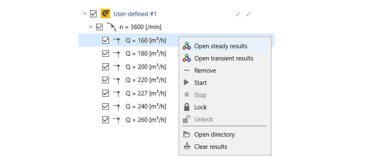The image size is (368, 165).
Task: Select the Q = 180 [m³/h] row text
Action: 146,54
